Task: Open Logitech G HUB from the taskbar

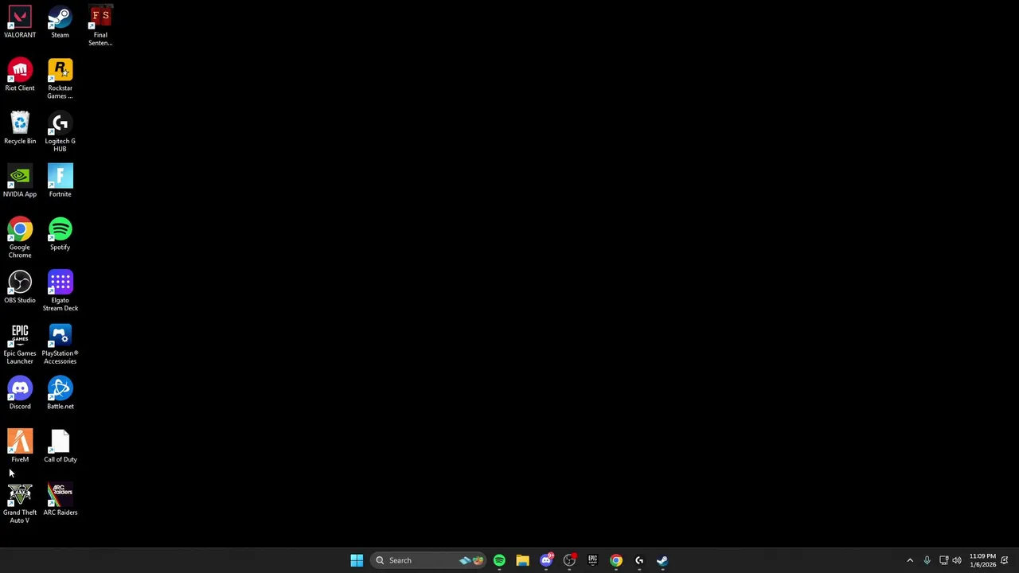Action: pyautogui.click(x=639, y=560)
